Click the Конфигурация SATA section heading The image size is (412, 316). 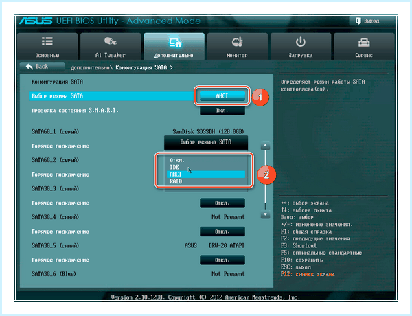(x=57, y=82)
